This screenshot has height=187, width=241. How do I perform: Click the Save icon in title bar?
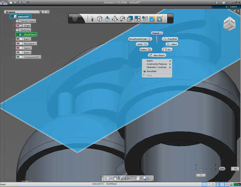tap(20, 2)
